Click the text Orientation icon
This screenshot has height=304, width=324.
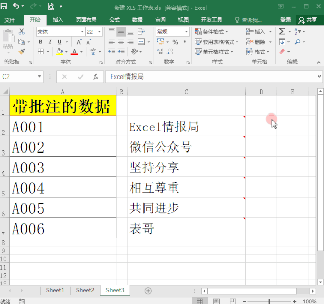point(134,51)
